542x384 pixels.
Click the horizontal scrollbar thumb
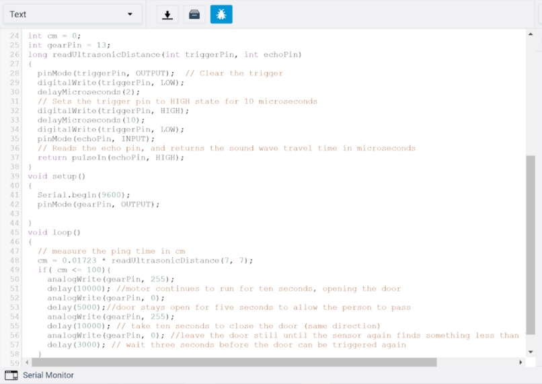point(234,362)
